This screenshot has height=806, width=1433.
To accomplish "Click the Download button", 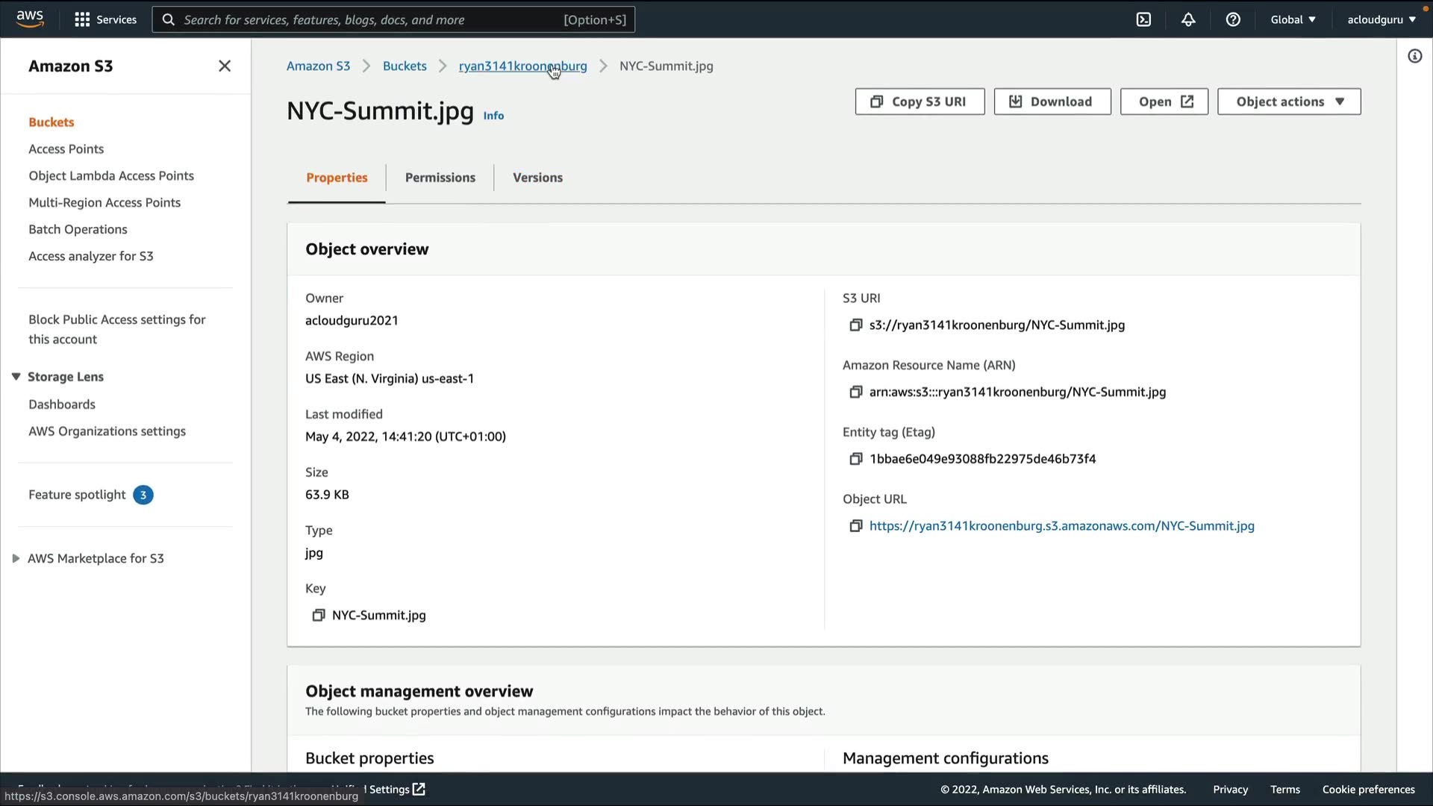I will (1052, 102).
